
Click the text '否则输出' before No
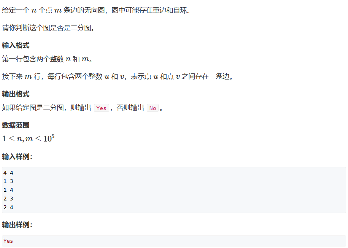tap(130, 108)
